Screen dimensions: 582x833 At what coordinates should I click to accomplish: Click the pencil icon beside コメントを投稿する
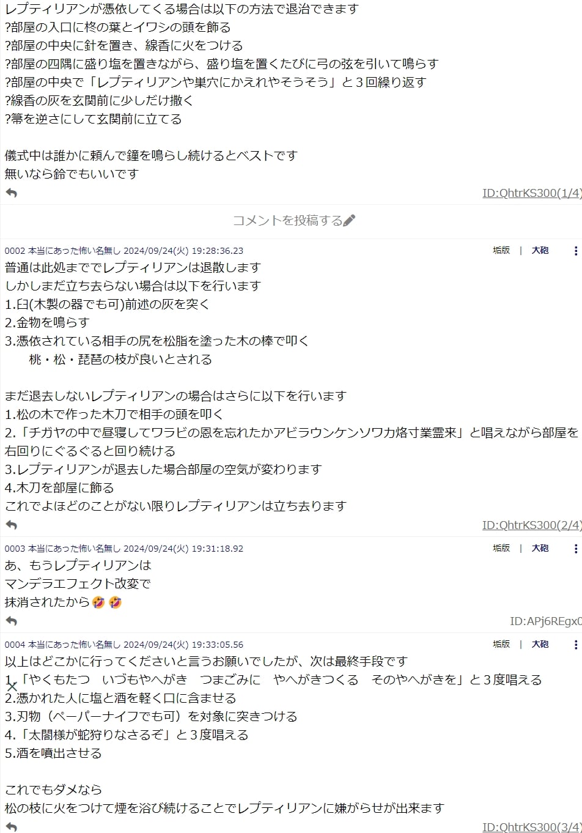(349, 221)
